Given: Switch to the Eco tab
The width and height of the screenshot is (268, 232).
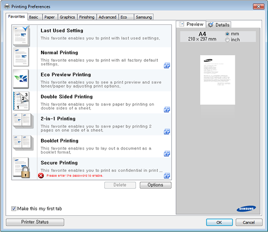Looking at the screenshot, I should click(124, 17).
